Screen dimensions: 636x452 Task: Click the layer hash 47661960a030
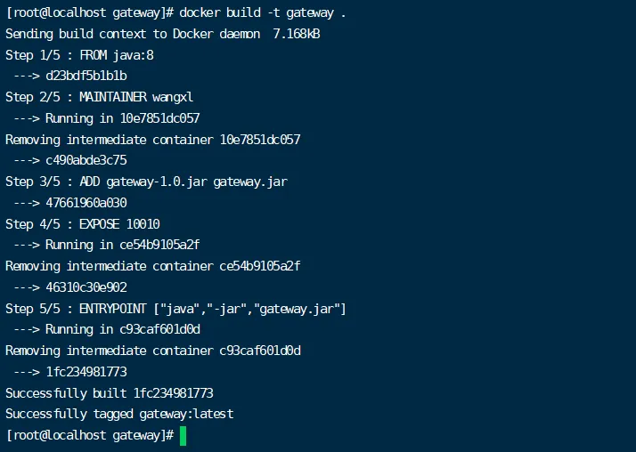tap(86, 203)
